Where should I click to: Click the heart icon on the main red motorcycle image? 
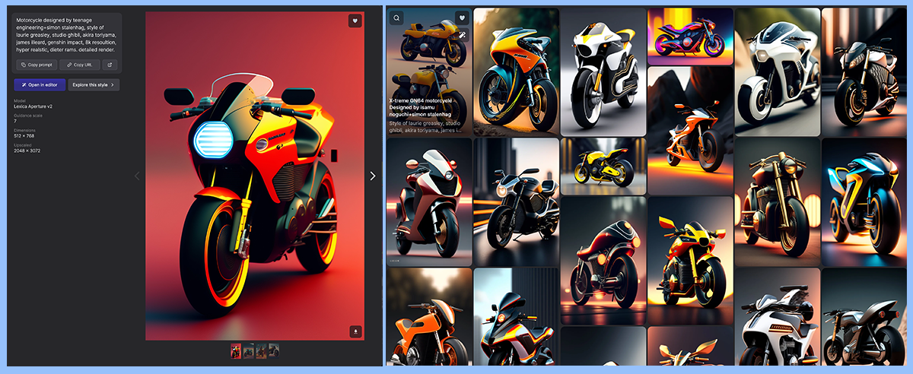pyautogui.click(x=355, y=21)
